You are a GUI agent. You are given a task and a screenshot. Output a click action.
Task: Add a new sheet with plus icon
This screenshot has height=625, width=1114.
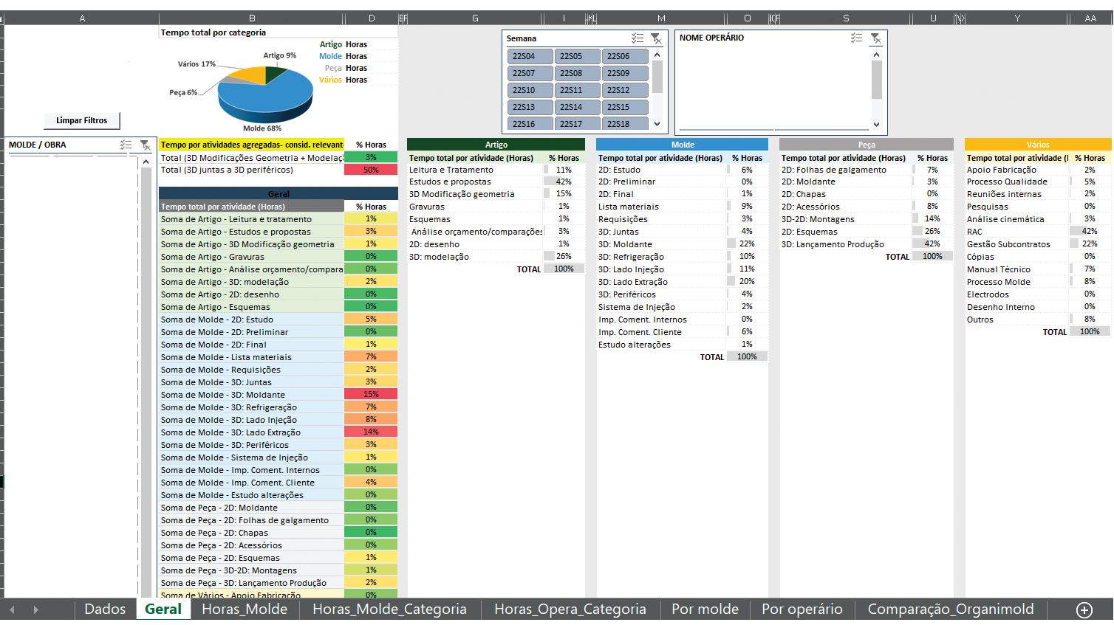(x=1084, y=610)
